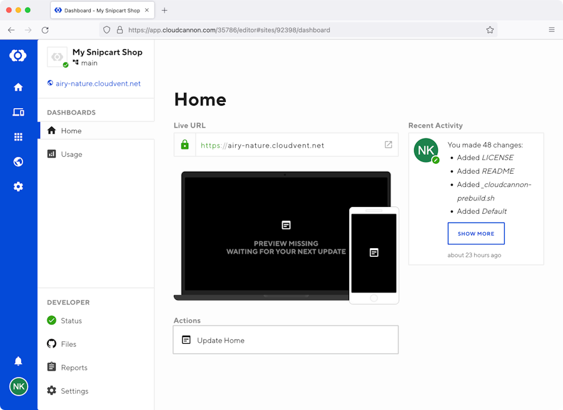Bookmark page with the star icon

(490, 30)
